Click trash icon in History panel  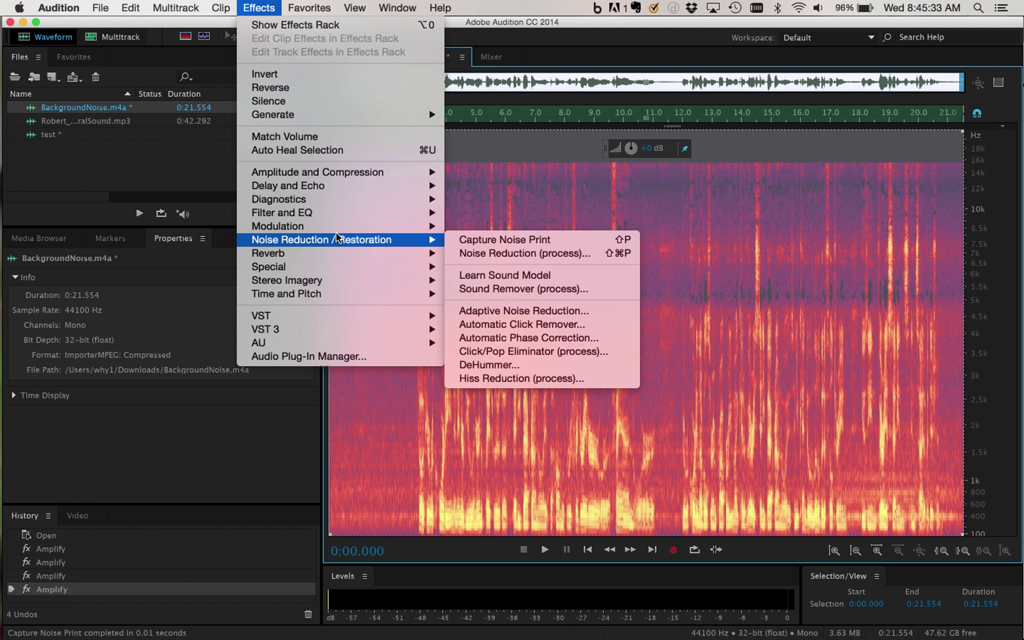coord(308,614)
